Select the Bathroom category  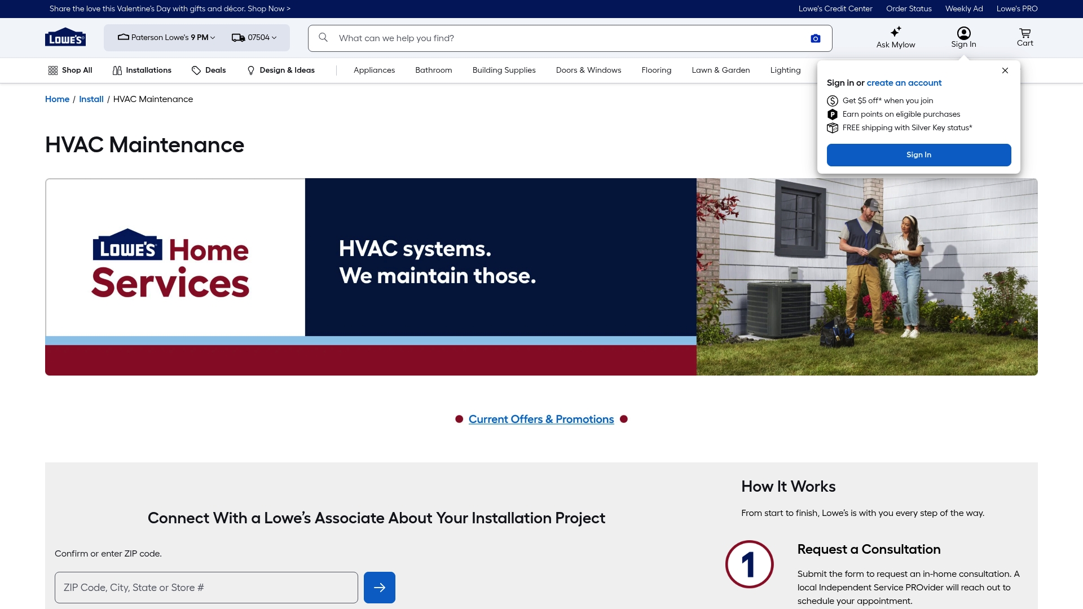(434, 70)
